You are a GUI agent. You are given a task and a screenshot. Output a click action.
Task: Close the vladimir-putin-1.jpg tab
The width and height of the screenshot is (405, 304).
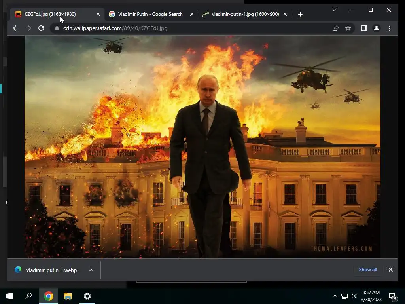point(285,14)
